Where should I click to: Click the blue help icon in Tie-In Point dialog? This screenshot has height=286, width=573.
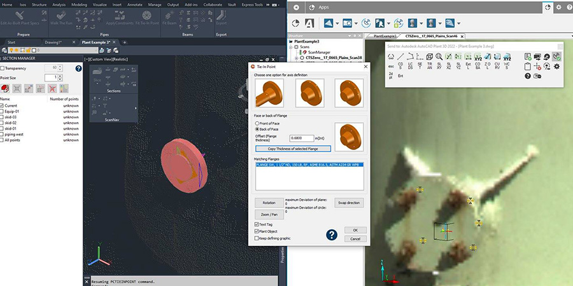point(331,235)
